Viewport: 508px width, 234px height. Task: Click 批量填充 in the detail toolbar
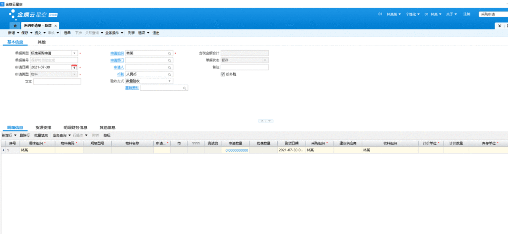click(41, 135)
